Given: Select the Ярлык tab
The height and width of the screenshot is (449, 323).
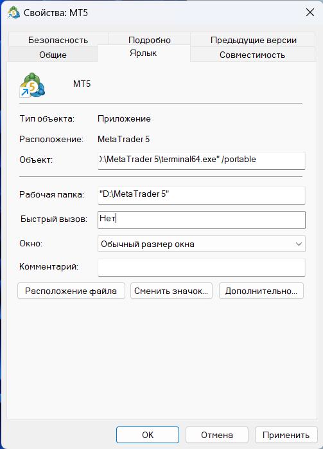Looking at the screenshot, I should [143, 53].
